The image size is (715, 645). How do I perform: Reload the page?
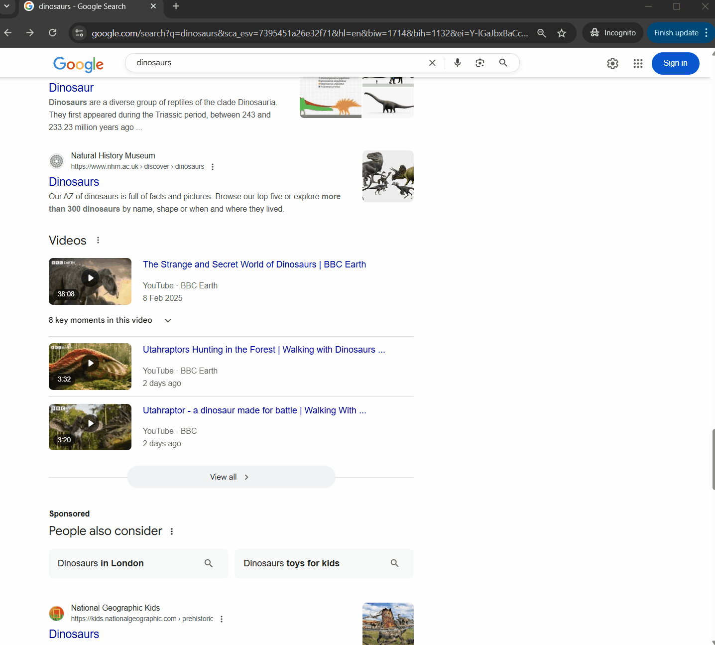tap(52, 33)
